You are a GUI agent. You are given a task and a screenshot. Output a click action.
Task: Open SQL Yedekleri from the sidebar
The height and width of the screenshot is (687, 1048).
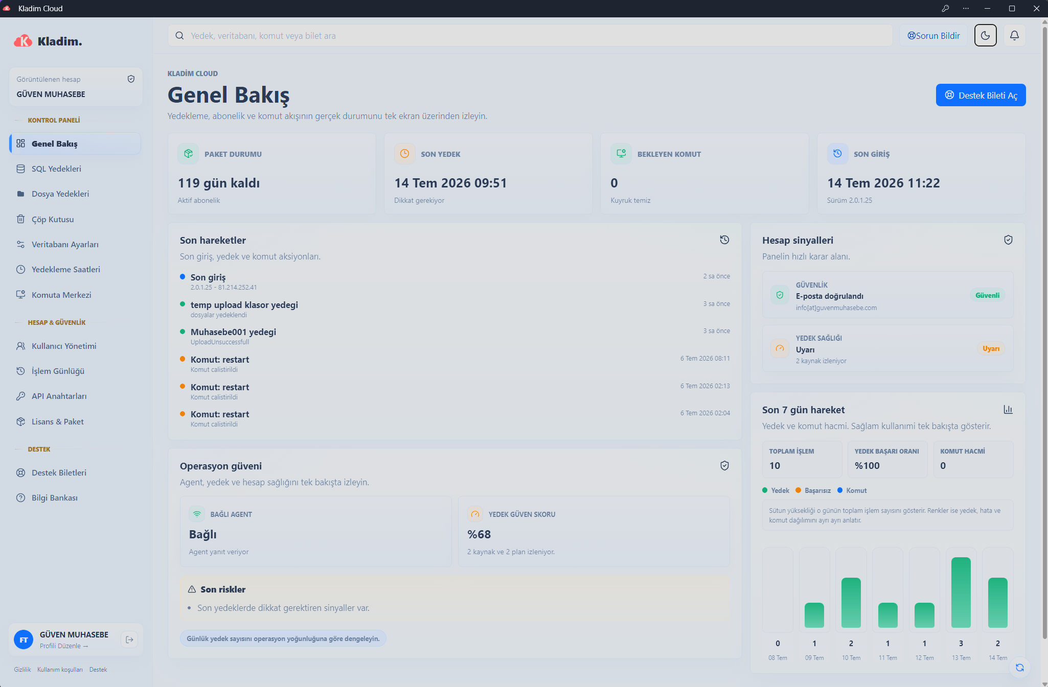pos(75,169)
